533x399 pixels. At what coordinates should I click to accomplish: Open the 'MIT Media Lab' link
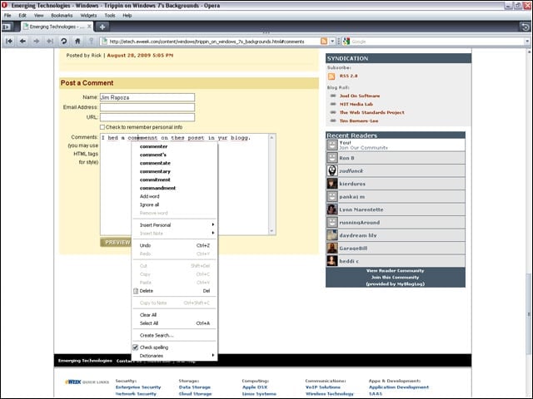click(x=356, y=104)
